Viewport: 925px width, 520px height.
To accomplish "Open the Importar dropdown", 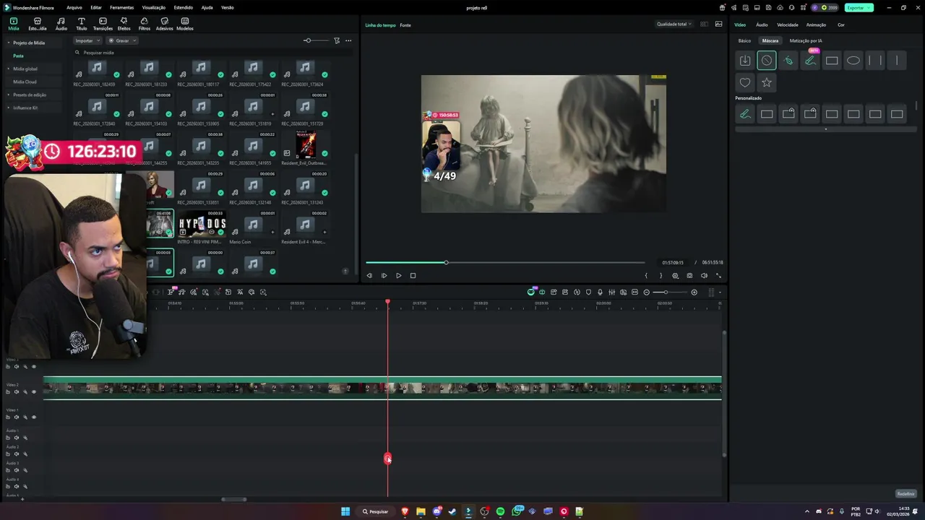I will pyautogui.click(x=87, y=40).
